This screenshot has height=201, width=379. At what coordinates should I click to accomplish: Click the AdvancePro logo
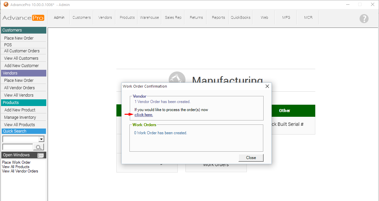coord(23,18)
